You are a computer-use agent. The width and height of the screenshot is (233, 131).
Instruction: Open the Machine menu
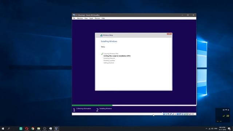click(80, 18)
